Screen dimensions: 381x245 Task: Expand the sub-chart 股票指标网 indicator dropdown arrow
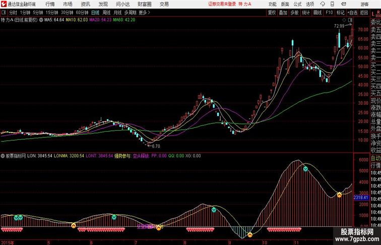3,156
